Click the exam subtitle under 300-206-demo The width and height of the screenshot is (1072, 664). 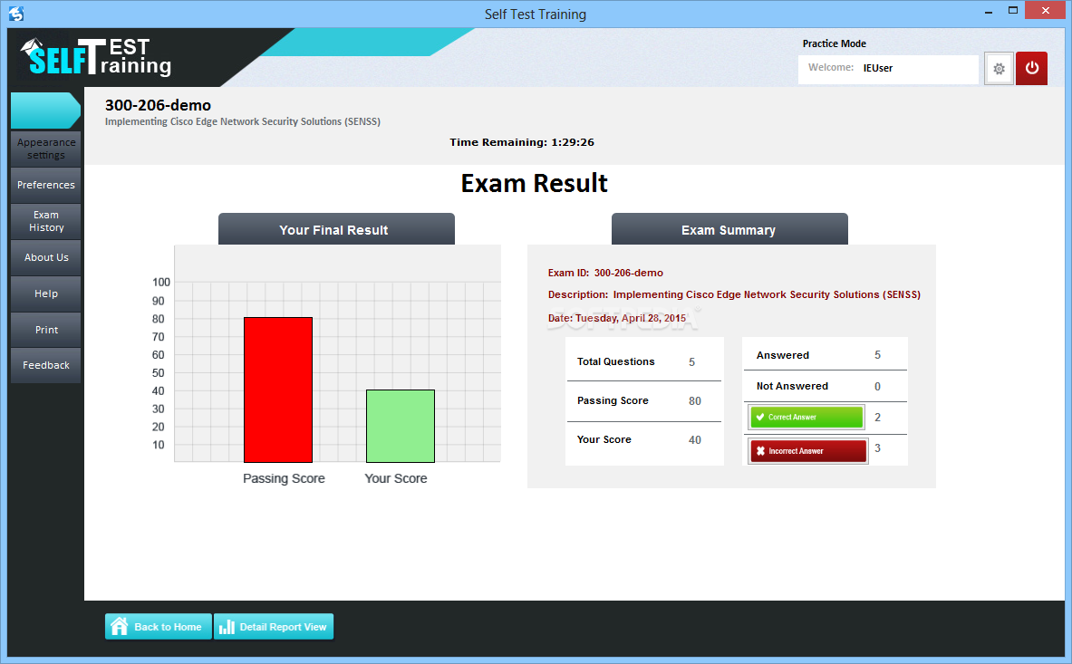tap(243, 121)
